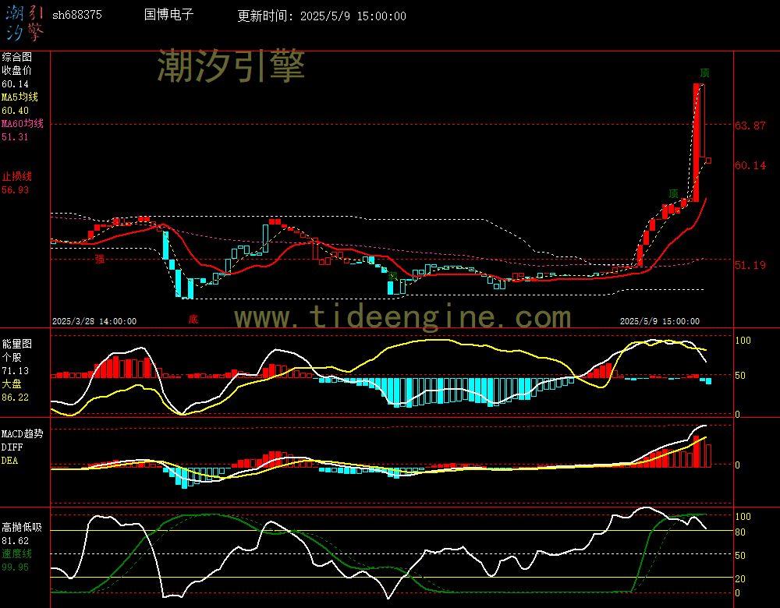The height and width of the screenshot is (608, 780).
Task: Click the 潮汐引擎 logo in the header
Action: (x=25, y=23)
